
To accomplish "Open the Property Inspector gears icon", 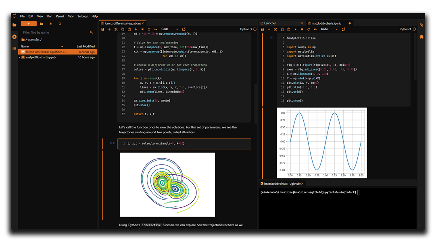I will pos(421,25).
